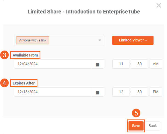The image size is (167, 134).
Task: Open the Limited Viewer dropdown
Action: click(x=133, y=40)
